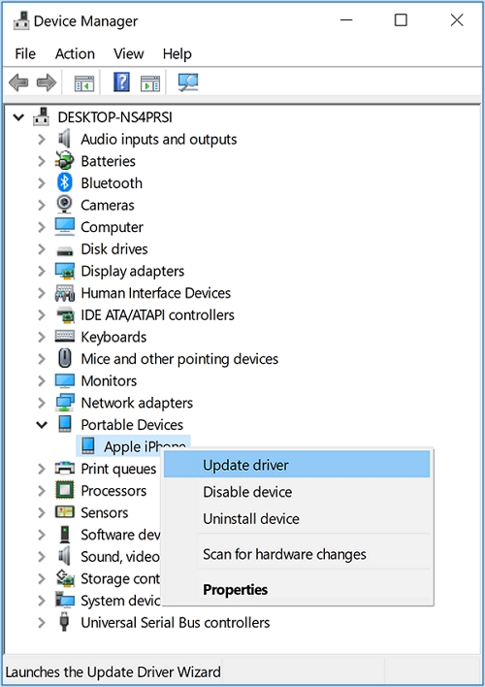The height and width of the screenshot is (687, 485).
Task: Maximize the Device Manager window
Action: point(401,20)
